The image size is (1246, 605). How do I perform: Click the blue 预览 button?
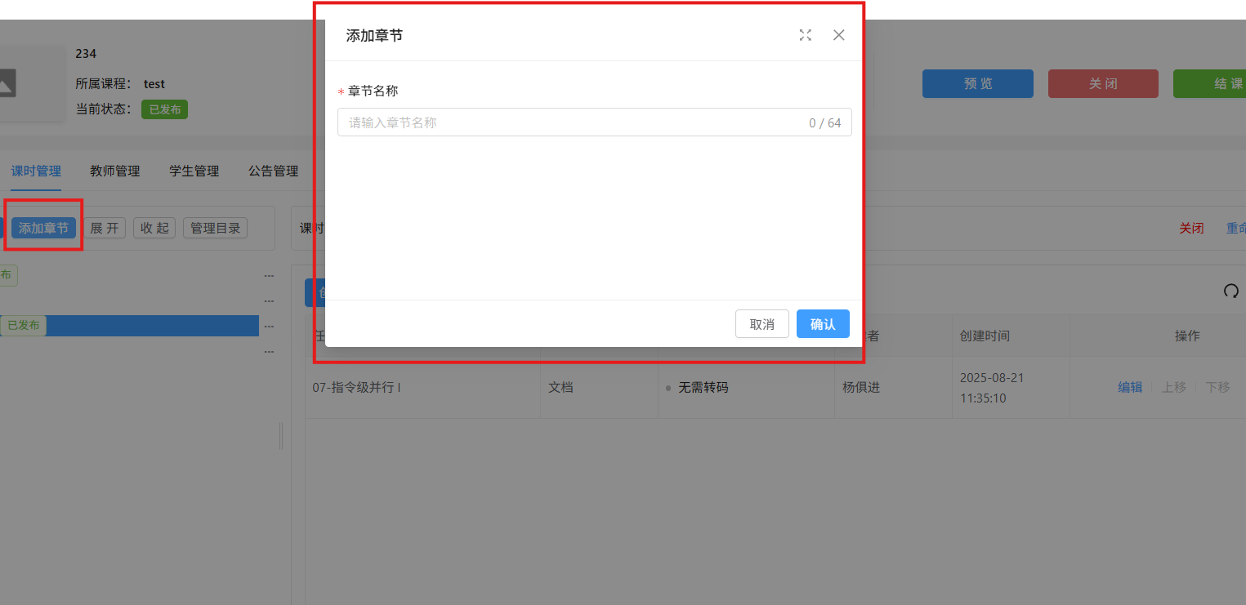click(x=977, y=84)
